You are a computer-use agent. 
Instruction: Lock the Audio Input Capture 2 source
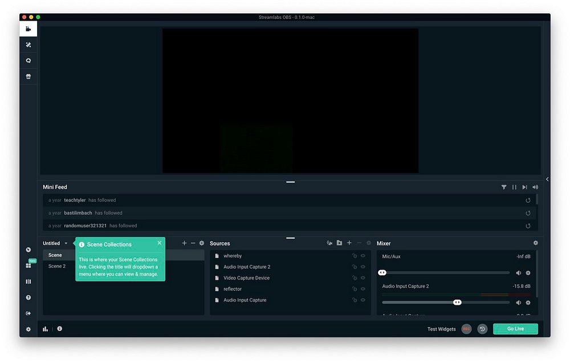coord(355,267)
